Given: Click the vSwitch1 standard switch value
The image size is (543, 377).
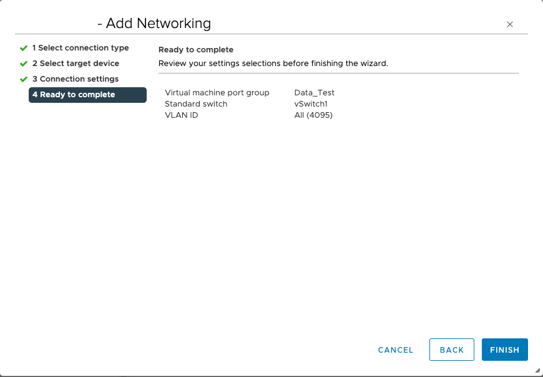Looking at the screenshot, I should [311, 104].
